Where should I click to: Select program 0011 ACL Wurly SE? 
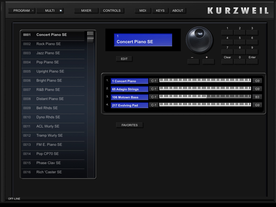point(53,128)
